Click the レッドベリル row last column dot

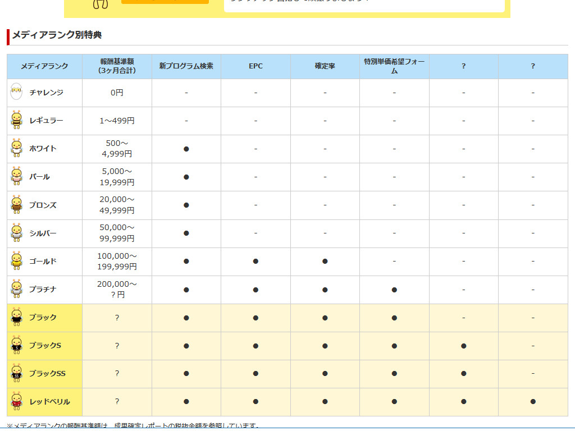pos(533,402)
